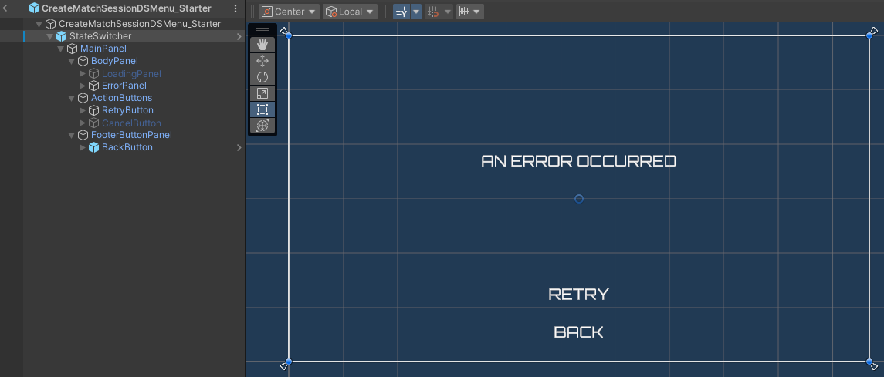
Task: Click the RETRY button in scene view
Action: 578,294
